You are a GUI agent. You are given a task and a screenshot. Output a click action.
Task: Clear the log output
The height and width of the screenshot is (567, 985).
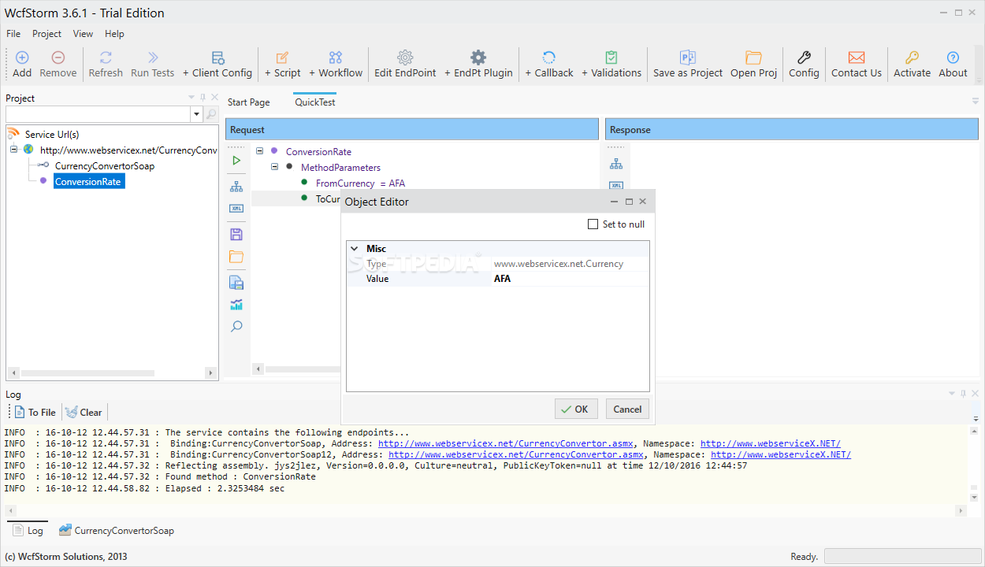point(84,412)
